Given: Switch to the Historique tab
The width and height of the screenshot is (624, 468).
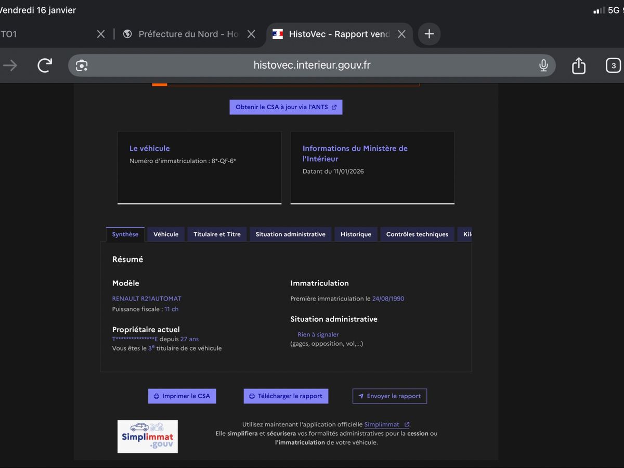Looking at the screenshot, I should (x=356, y=234).
